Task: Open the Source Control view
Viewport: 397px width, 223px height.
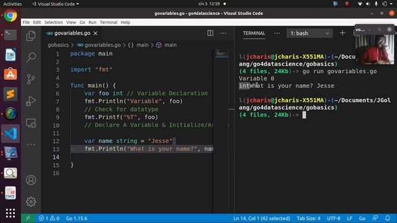Action: [x=31, y=79]
